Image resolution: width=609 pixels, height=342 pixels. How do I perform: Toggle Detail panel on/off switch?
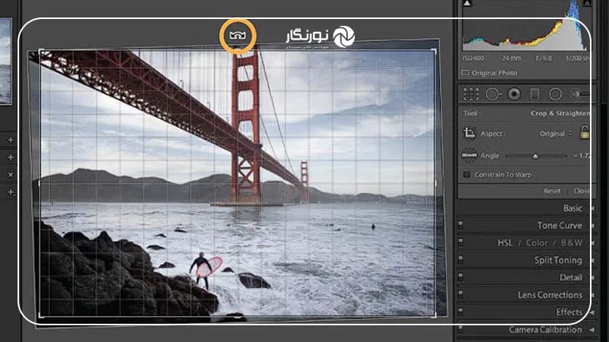pyautogui.click(x=461, y=277)
